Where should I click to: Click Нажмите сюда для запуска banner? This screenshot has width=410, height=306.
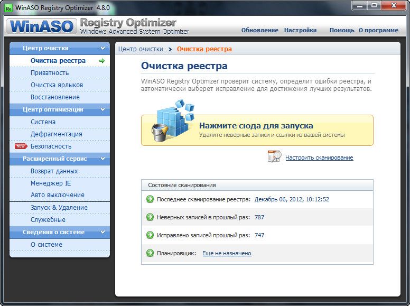(257, 130)
